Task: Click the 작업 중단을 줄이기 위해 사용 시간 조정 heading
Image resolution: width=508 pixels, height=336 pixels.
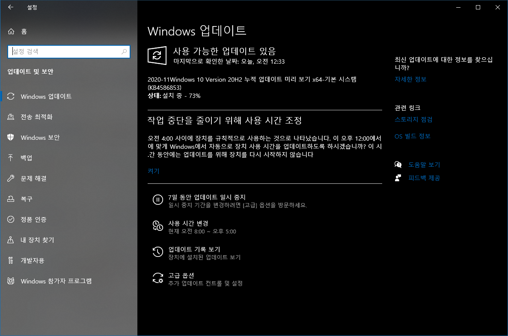Action: click(225, 121)
